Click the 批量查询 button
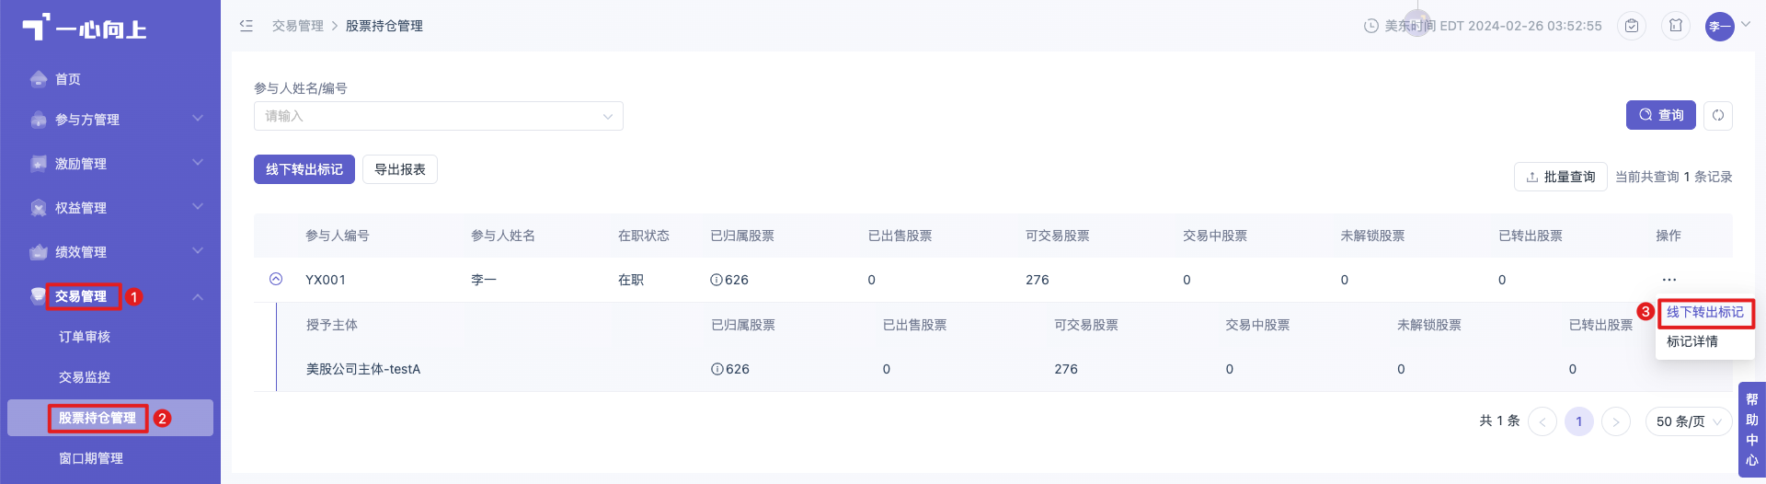This screenshot has height=484, width=1766. 1561,177
